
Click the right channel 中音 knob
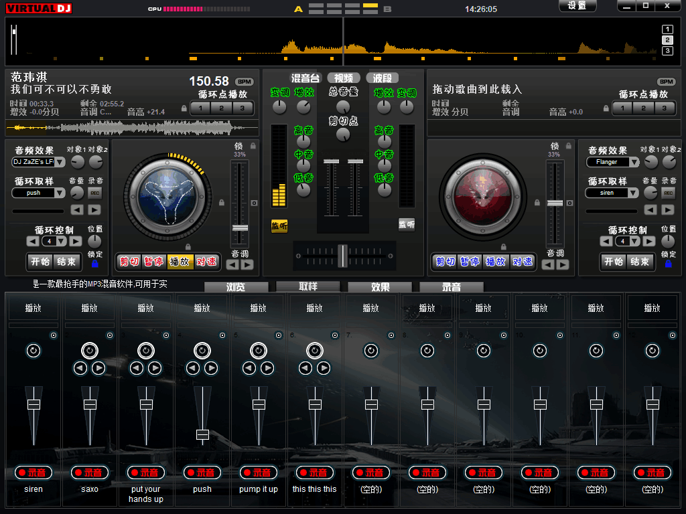(385, 165)
